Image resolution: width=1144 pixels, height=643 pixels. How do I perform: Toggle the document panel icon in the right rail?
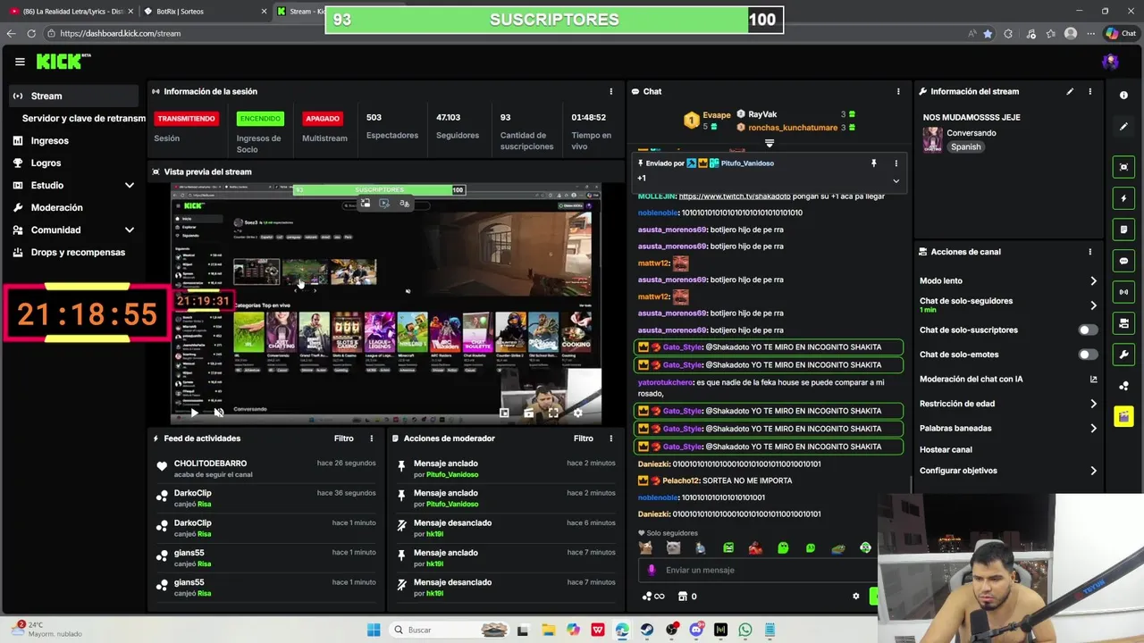point(1123,230)
